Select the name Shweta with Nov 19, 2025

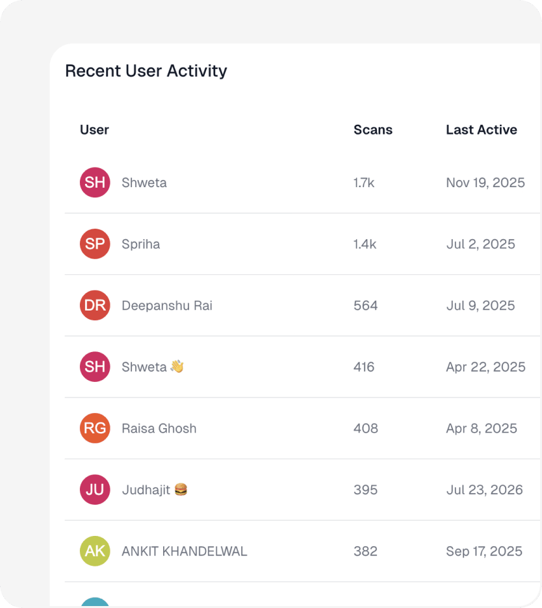tap(144, 183)
